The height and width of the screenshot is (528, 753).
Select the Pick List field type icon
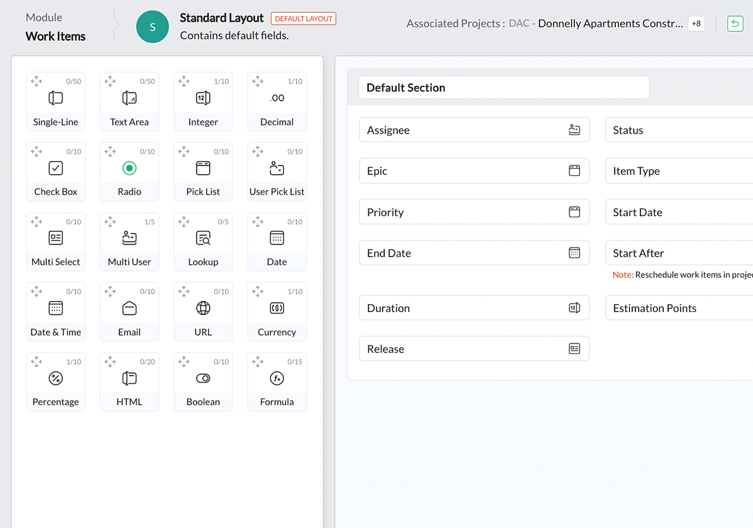pyautogui.click(x=203, y=168)
